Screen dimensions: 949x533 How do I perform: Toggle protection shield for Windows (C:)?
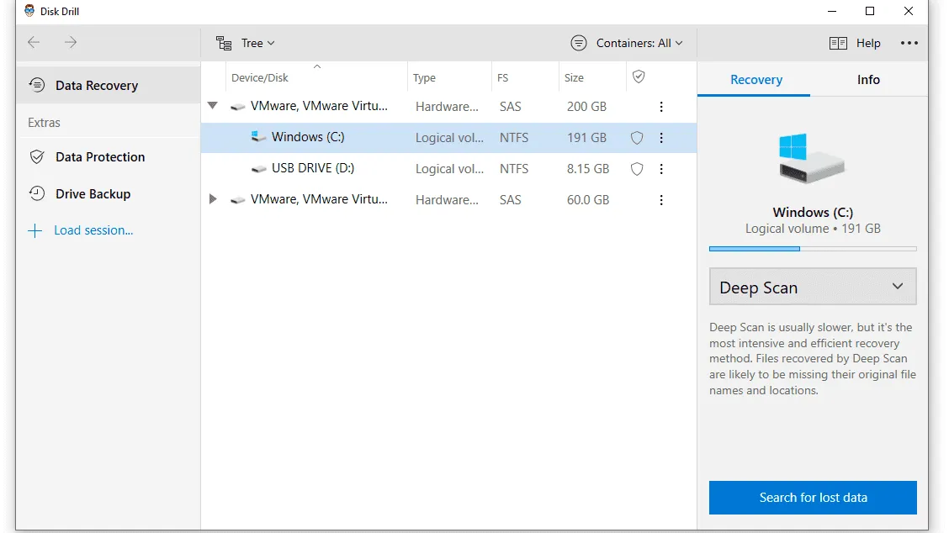pyautogui.click(x=637, y=138)
